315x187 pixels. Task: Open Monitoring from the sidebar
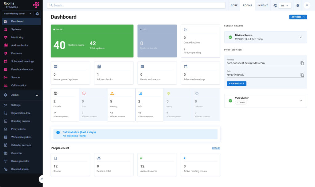17,38
